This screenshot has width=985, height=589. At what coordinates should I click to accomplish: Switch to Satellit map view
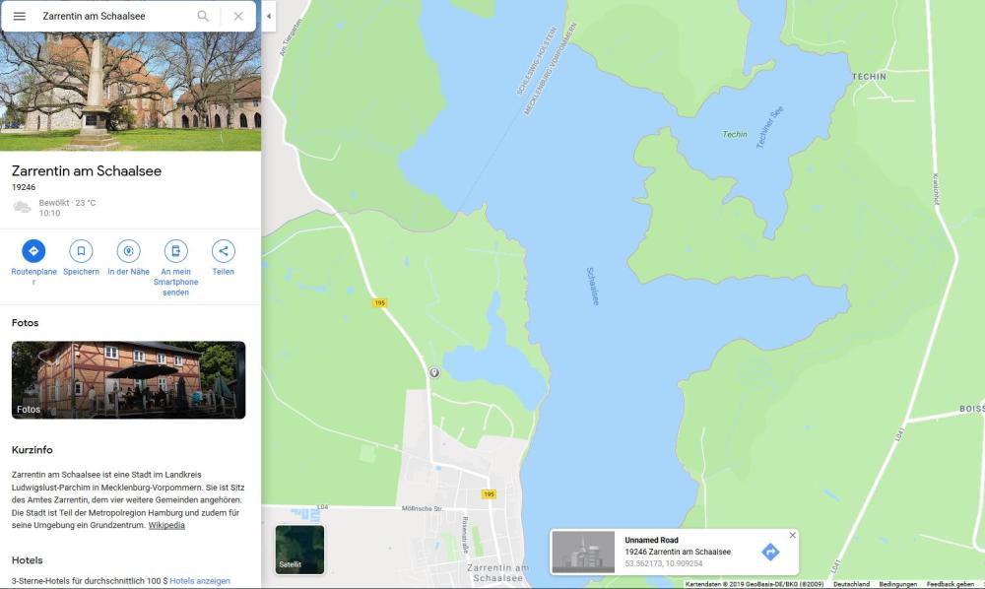tap(299, 550)
